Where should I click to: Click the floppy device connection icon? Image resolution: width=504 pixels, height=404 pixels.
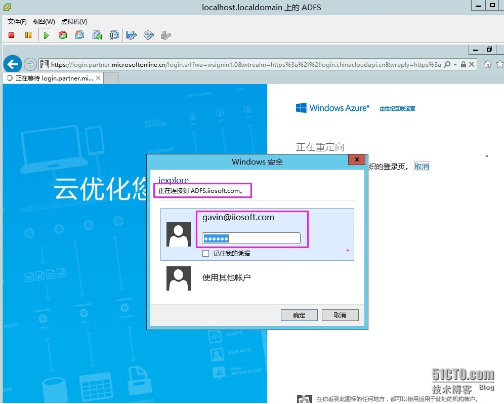click(x=132, y=35)
